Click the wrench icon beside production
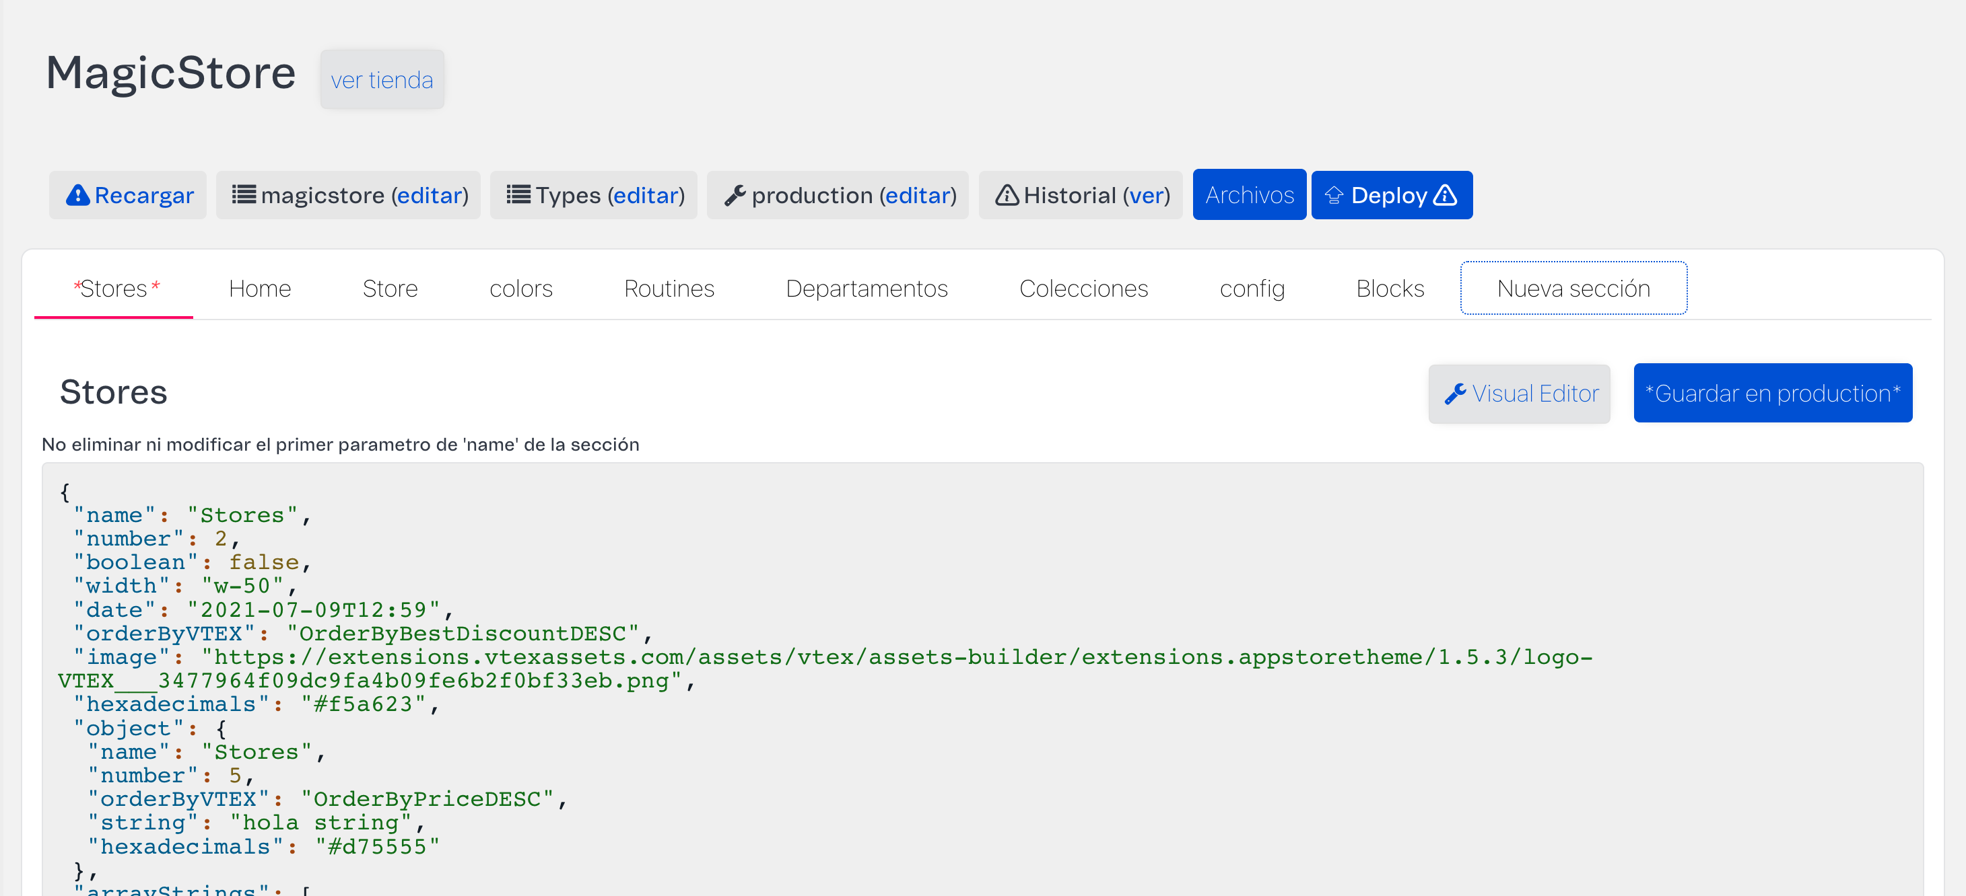Screen dimensions: 1966x896 coord(734,195)
